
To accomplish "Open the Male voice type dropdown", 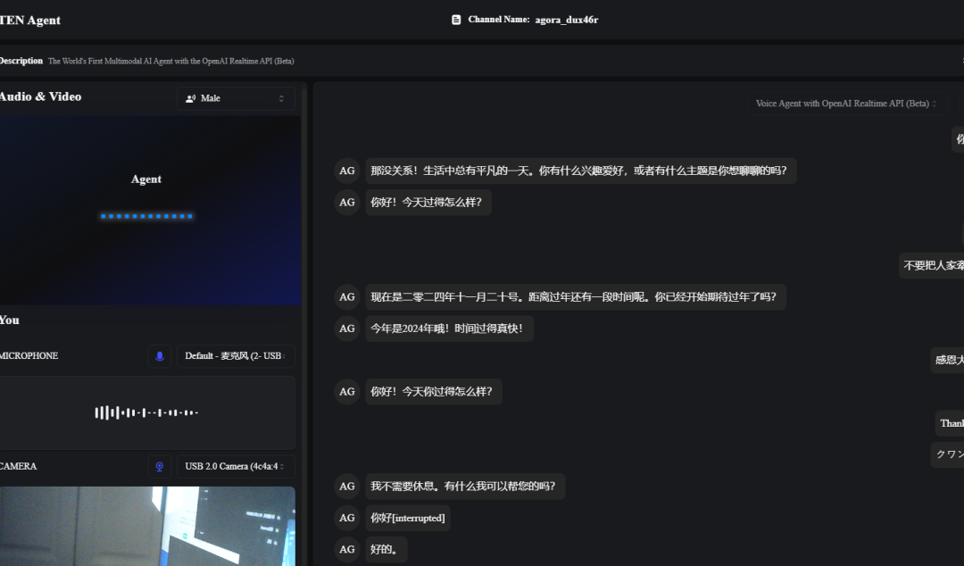I will pos(236,98).
